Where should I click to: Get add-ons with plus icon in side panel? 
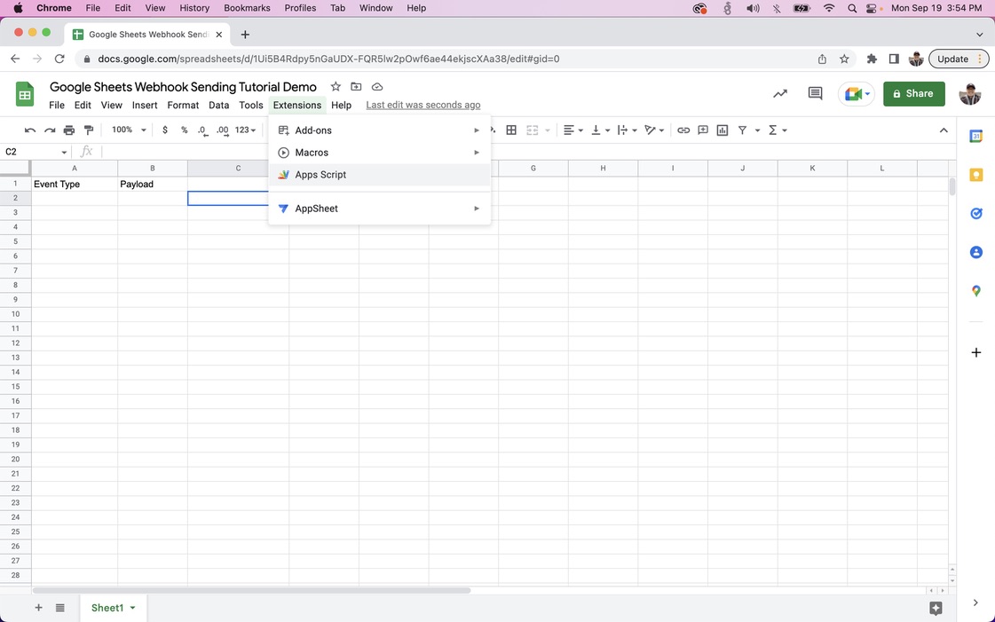[976, 352]
